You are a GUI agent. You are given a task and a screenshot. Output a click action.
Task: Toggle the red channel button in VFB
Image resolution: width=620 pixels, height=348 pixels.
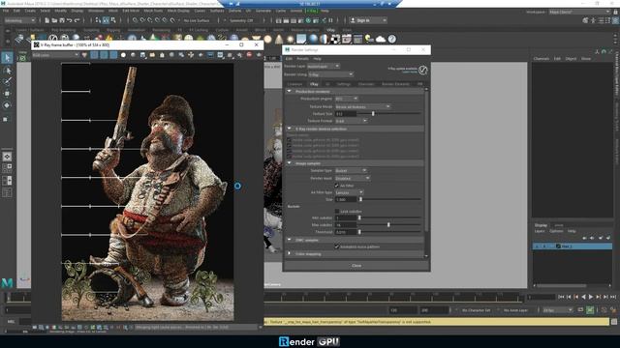click(94, 55)
